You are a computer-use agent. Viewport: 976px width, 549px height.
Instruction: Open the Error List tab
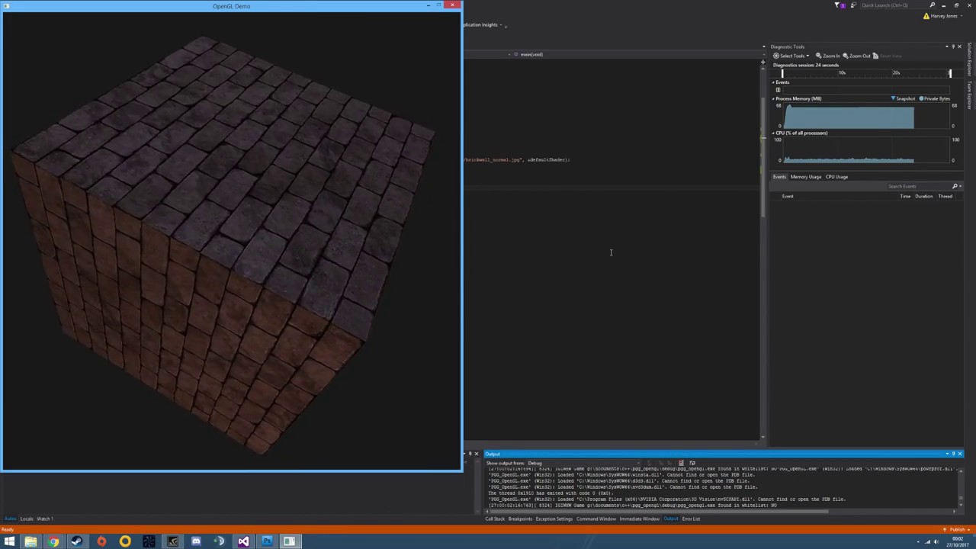(691, 519)
